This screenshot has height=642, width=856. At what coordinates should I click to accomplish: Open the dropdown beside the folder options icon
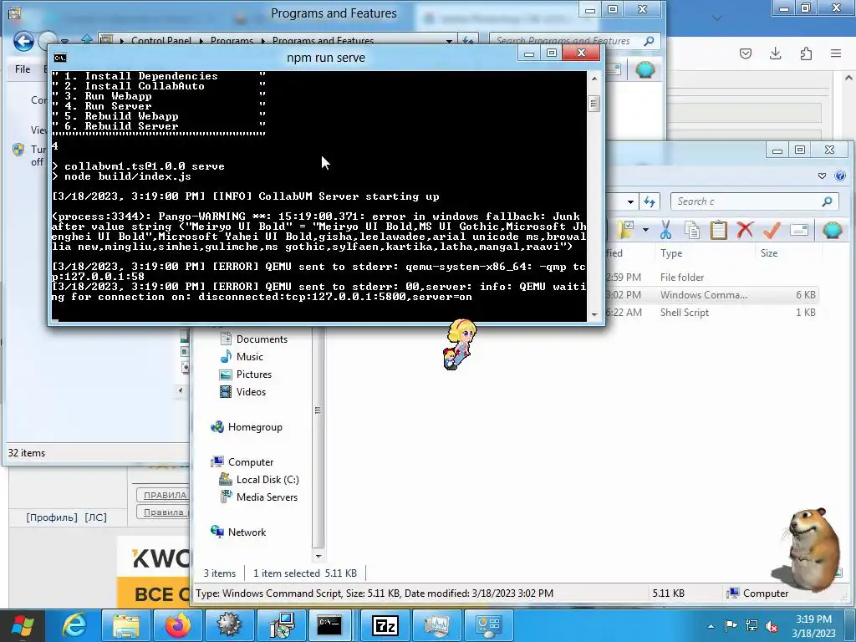tap(645, 231)
